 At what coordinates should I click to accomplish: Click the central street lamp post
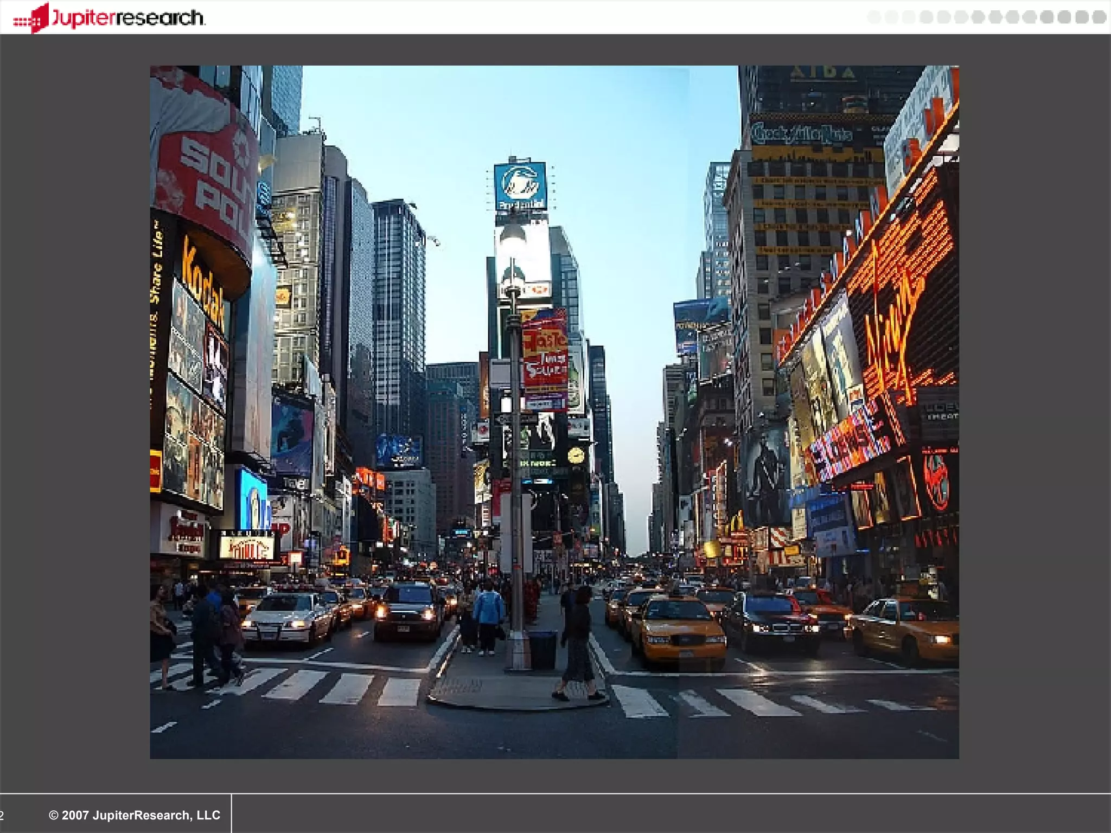point(515,461)
